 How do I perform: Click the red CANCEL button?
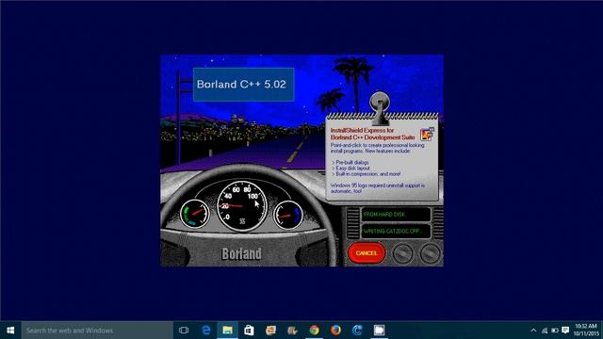coord(367,253)
